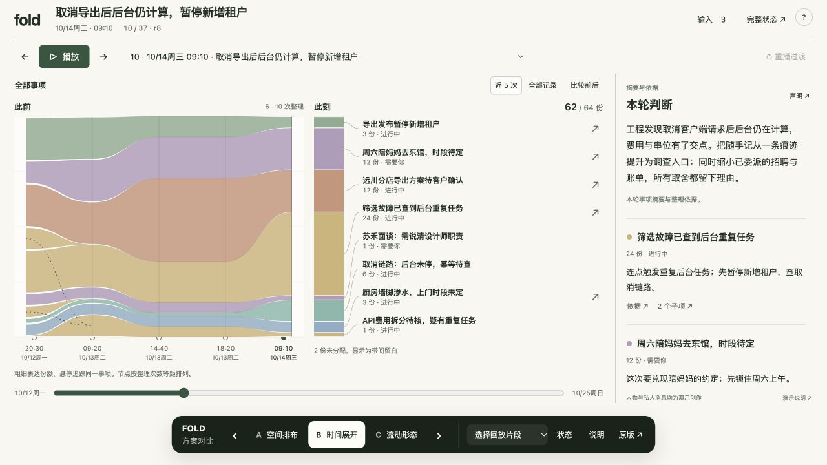Select 近 5 次 view toggle
Image resolution: width=827 pixels, height=465 pixels.
(506, 85)
